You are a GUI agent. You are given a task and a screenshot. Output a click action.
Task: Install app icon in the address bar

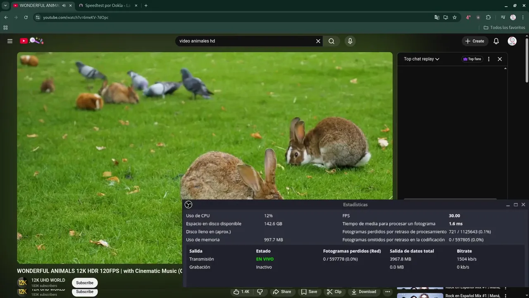pyautogui.click(x=446, y=17)
